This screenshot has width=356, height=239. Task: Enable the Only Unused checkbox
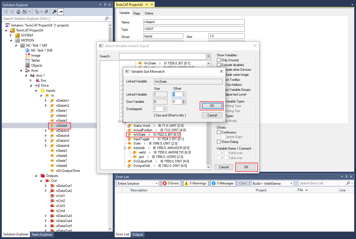click(219, 60)
